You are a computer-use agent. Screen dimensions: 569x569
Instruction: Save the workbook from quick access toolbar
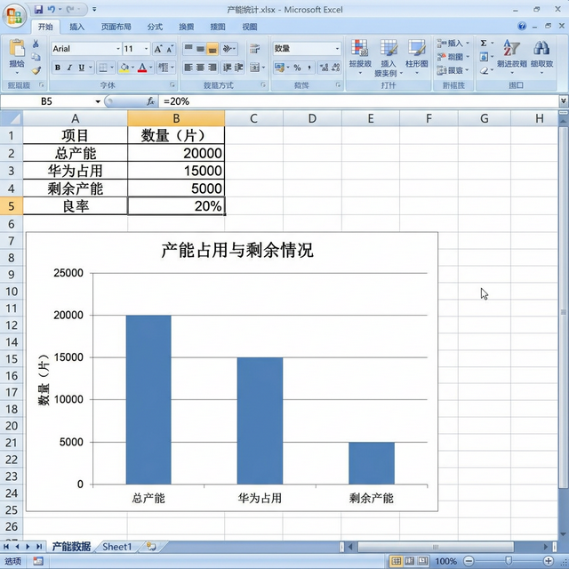(x=38, y=9)
